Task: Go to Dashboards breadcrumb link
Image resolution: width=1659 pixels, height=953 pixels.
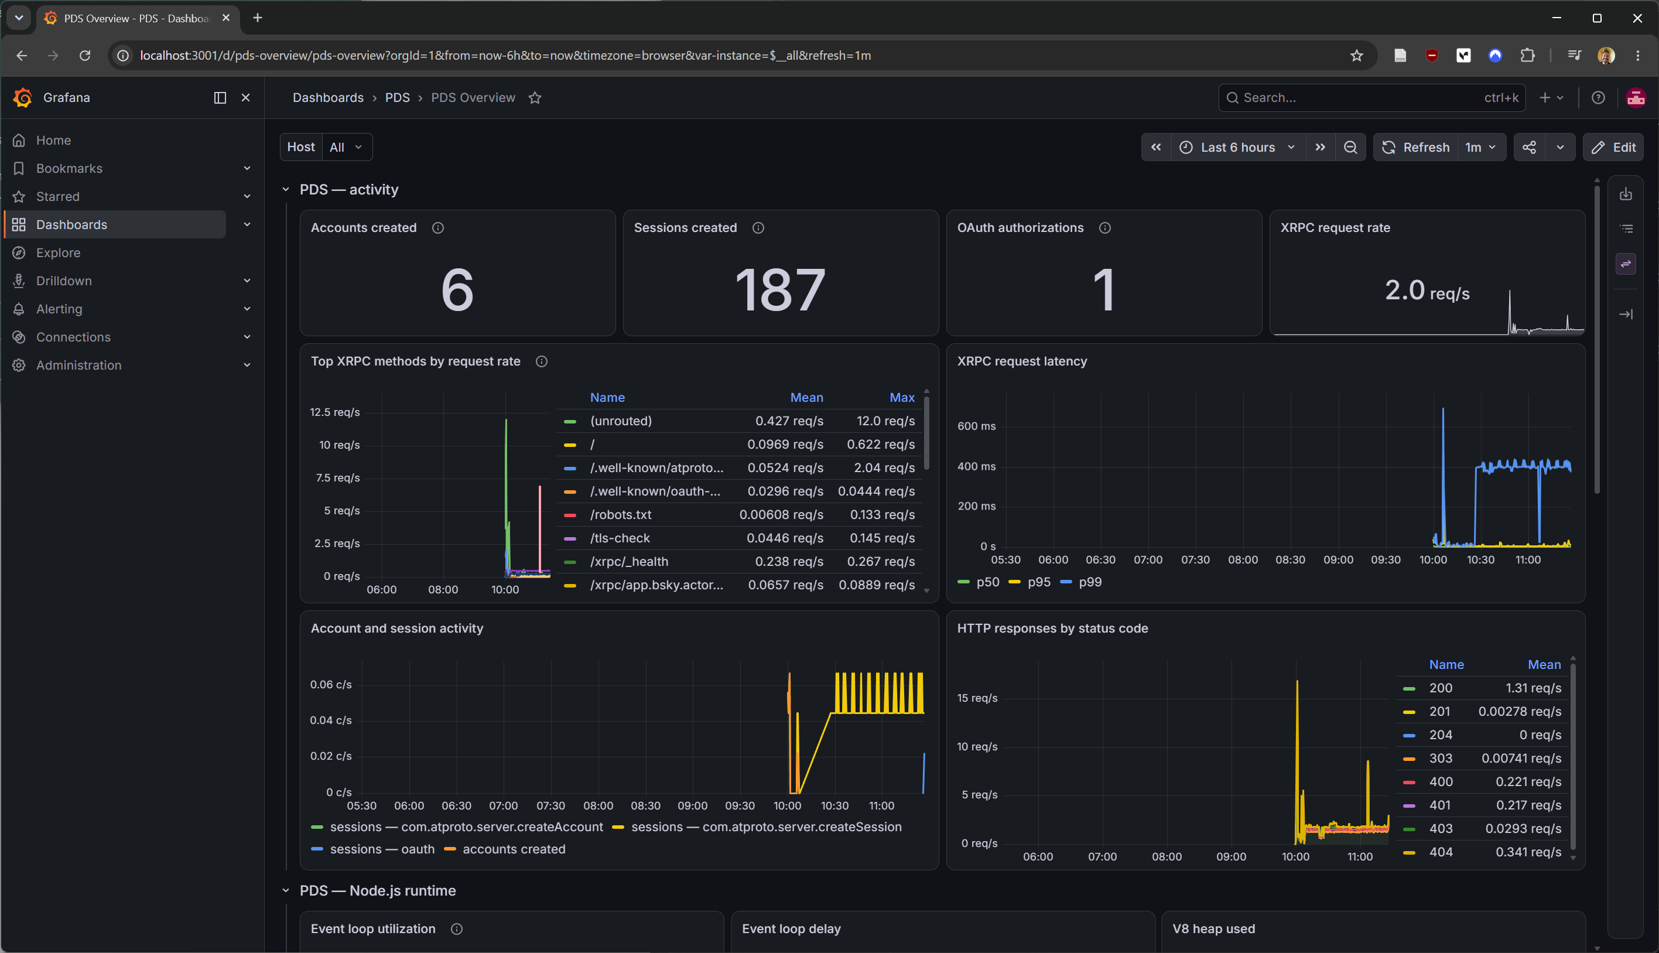Action: 328,97
